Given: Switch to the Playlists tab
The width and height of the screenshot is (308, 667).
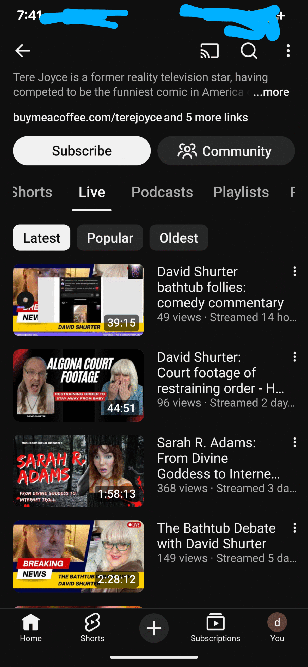Looking at the screenshot, I should point(241,192).
